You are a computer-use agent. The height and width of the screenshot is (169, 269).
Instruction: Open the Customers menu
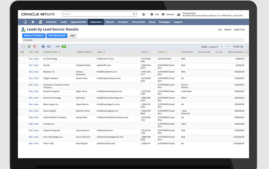click(96, 22)
